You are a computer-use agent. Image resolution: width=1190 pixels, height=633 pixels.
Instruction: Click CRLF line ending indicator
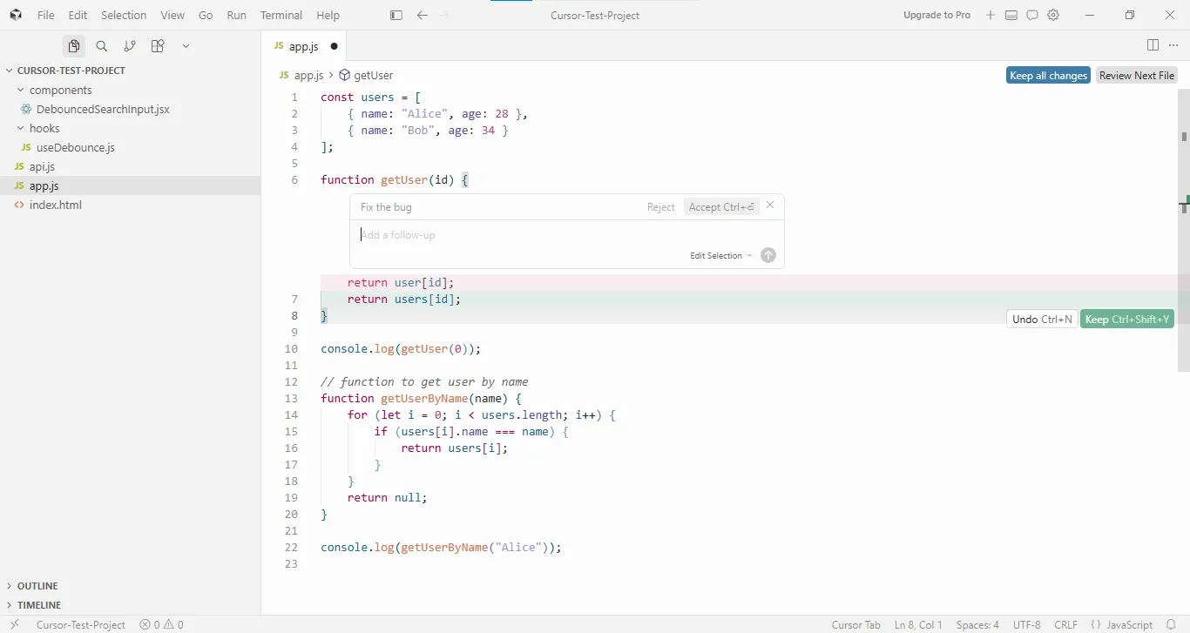[x=1065, y=624]
